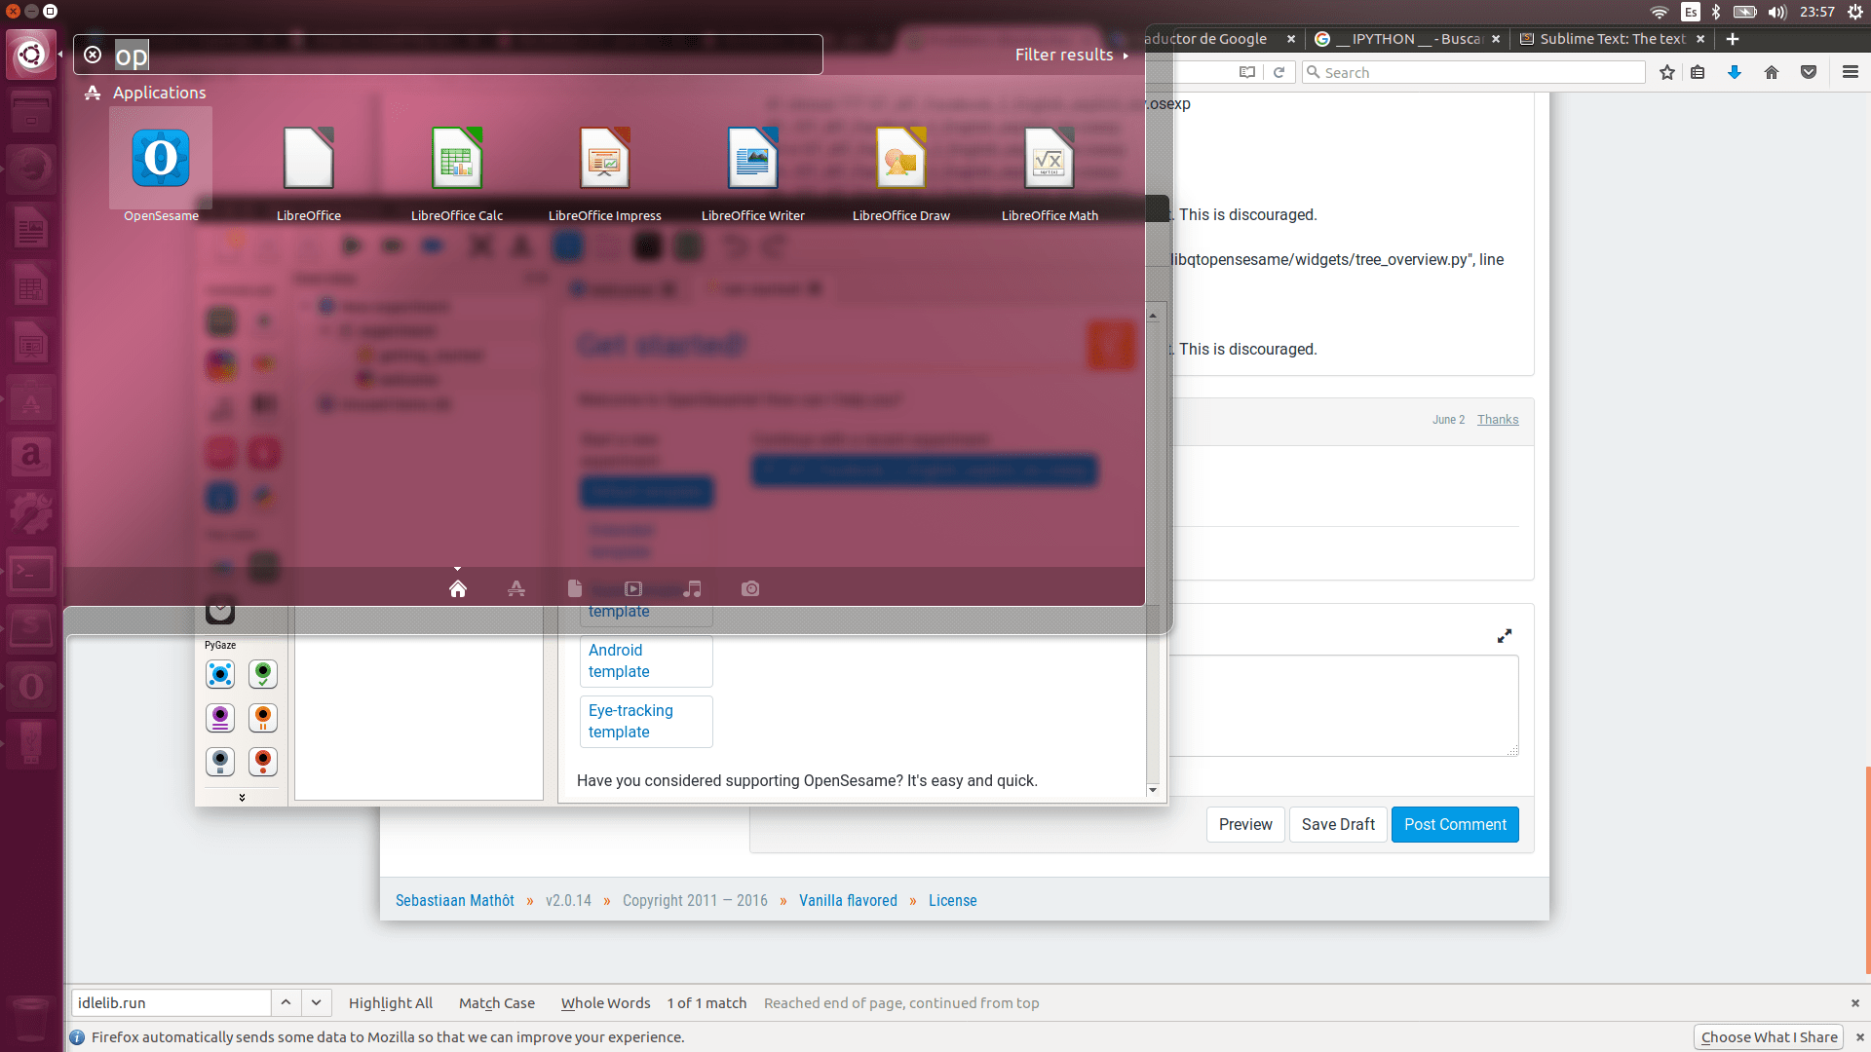Select the Photos lens in Dash

coord(750,588)
